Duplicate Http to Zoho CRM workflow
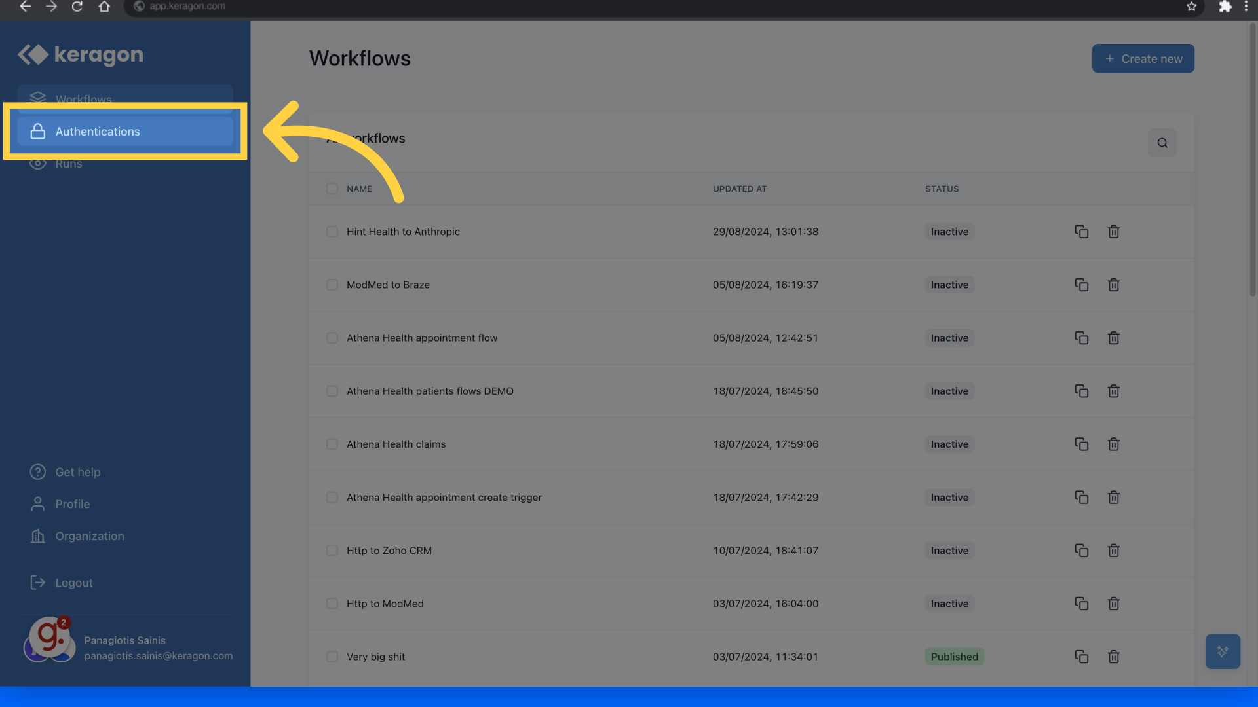This screenshot has width=1258, height=707. coord(1081,551)
